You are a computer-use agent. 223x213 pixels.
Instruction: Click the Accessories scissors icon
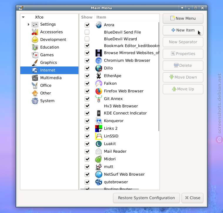point(35,32)
